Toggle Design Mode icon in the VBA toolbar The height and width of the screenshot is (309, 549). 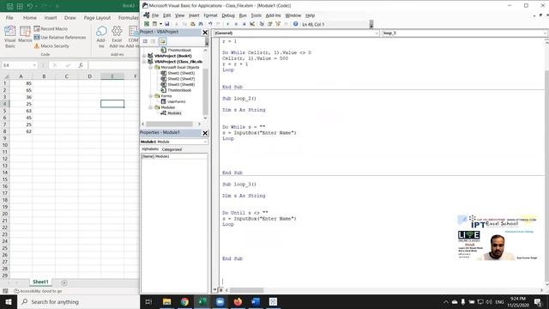pos(252,24)
